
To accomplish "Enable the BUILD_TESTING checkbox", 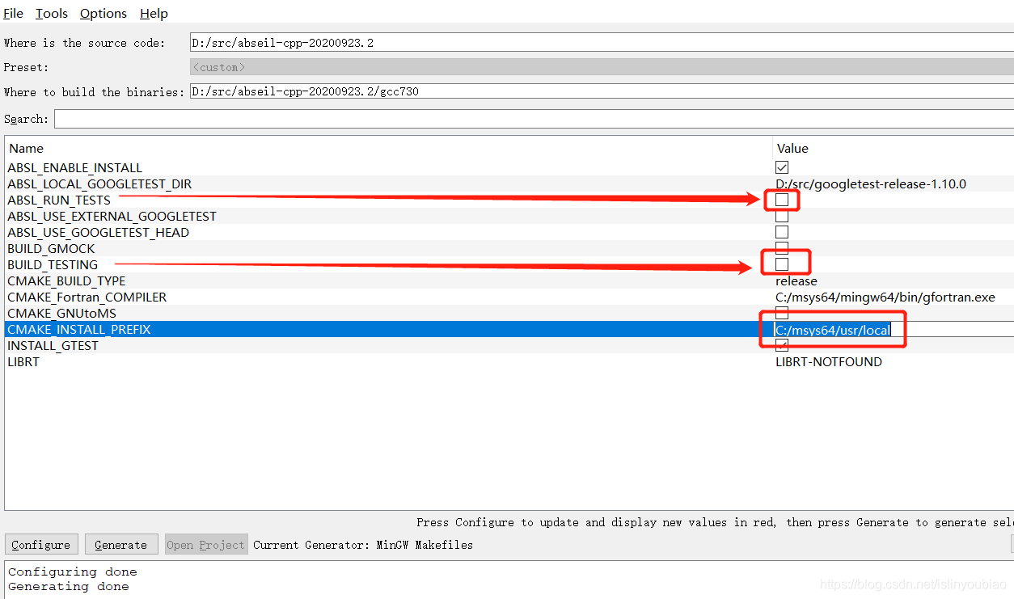I will (781, 264).
